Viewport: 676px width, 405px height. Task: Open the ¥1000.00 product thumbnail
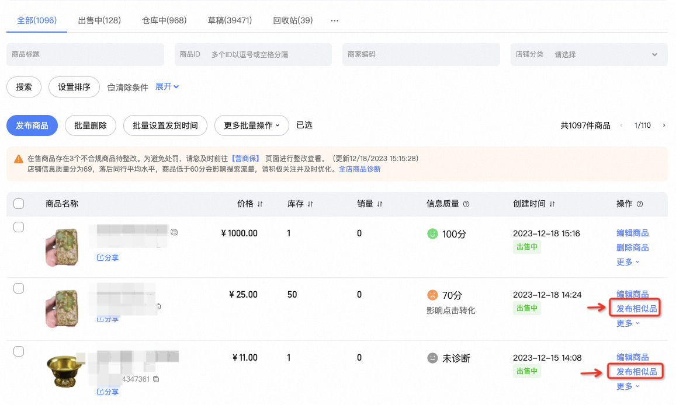coord(62,247)
